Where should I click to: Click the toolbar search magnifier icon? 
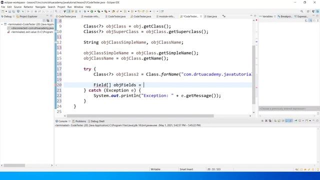pos(301,11)
